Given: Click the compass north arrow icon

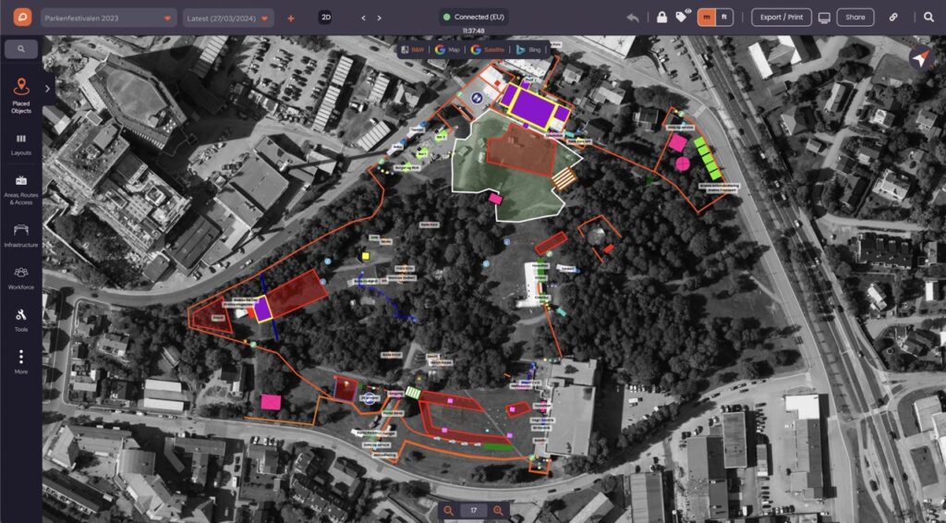Looking at the screenshot, I should click(x=921, y=58).
